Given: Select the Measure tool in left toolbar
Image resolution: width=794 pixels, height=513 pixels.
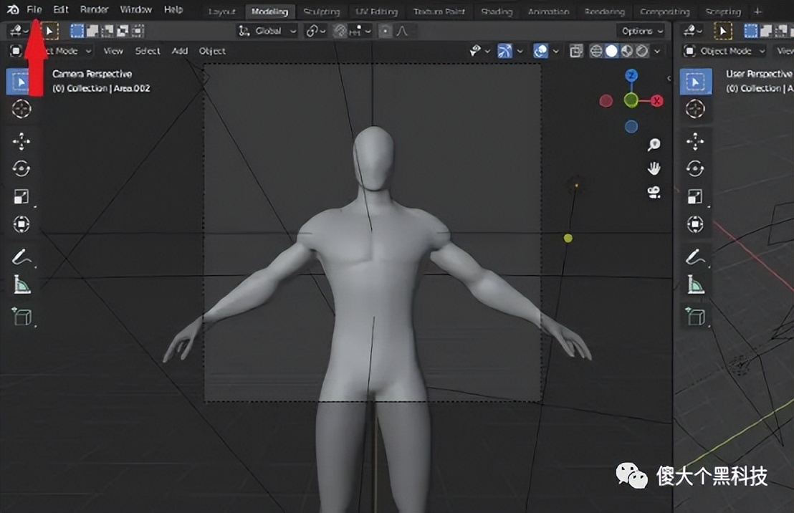Looking at the screenshot, I should pos(21,285).
